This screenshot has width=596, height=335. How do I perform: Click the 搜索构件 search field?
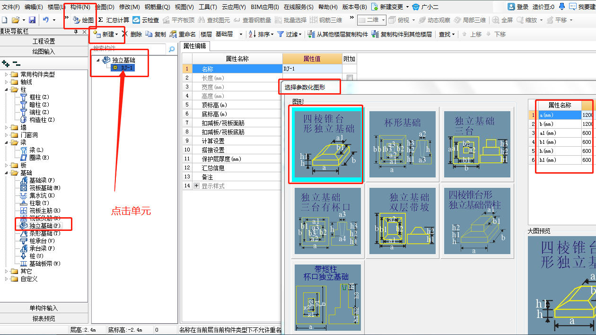click(129, 49)
